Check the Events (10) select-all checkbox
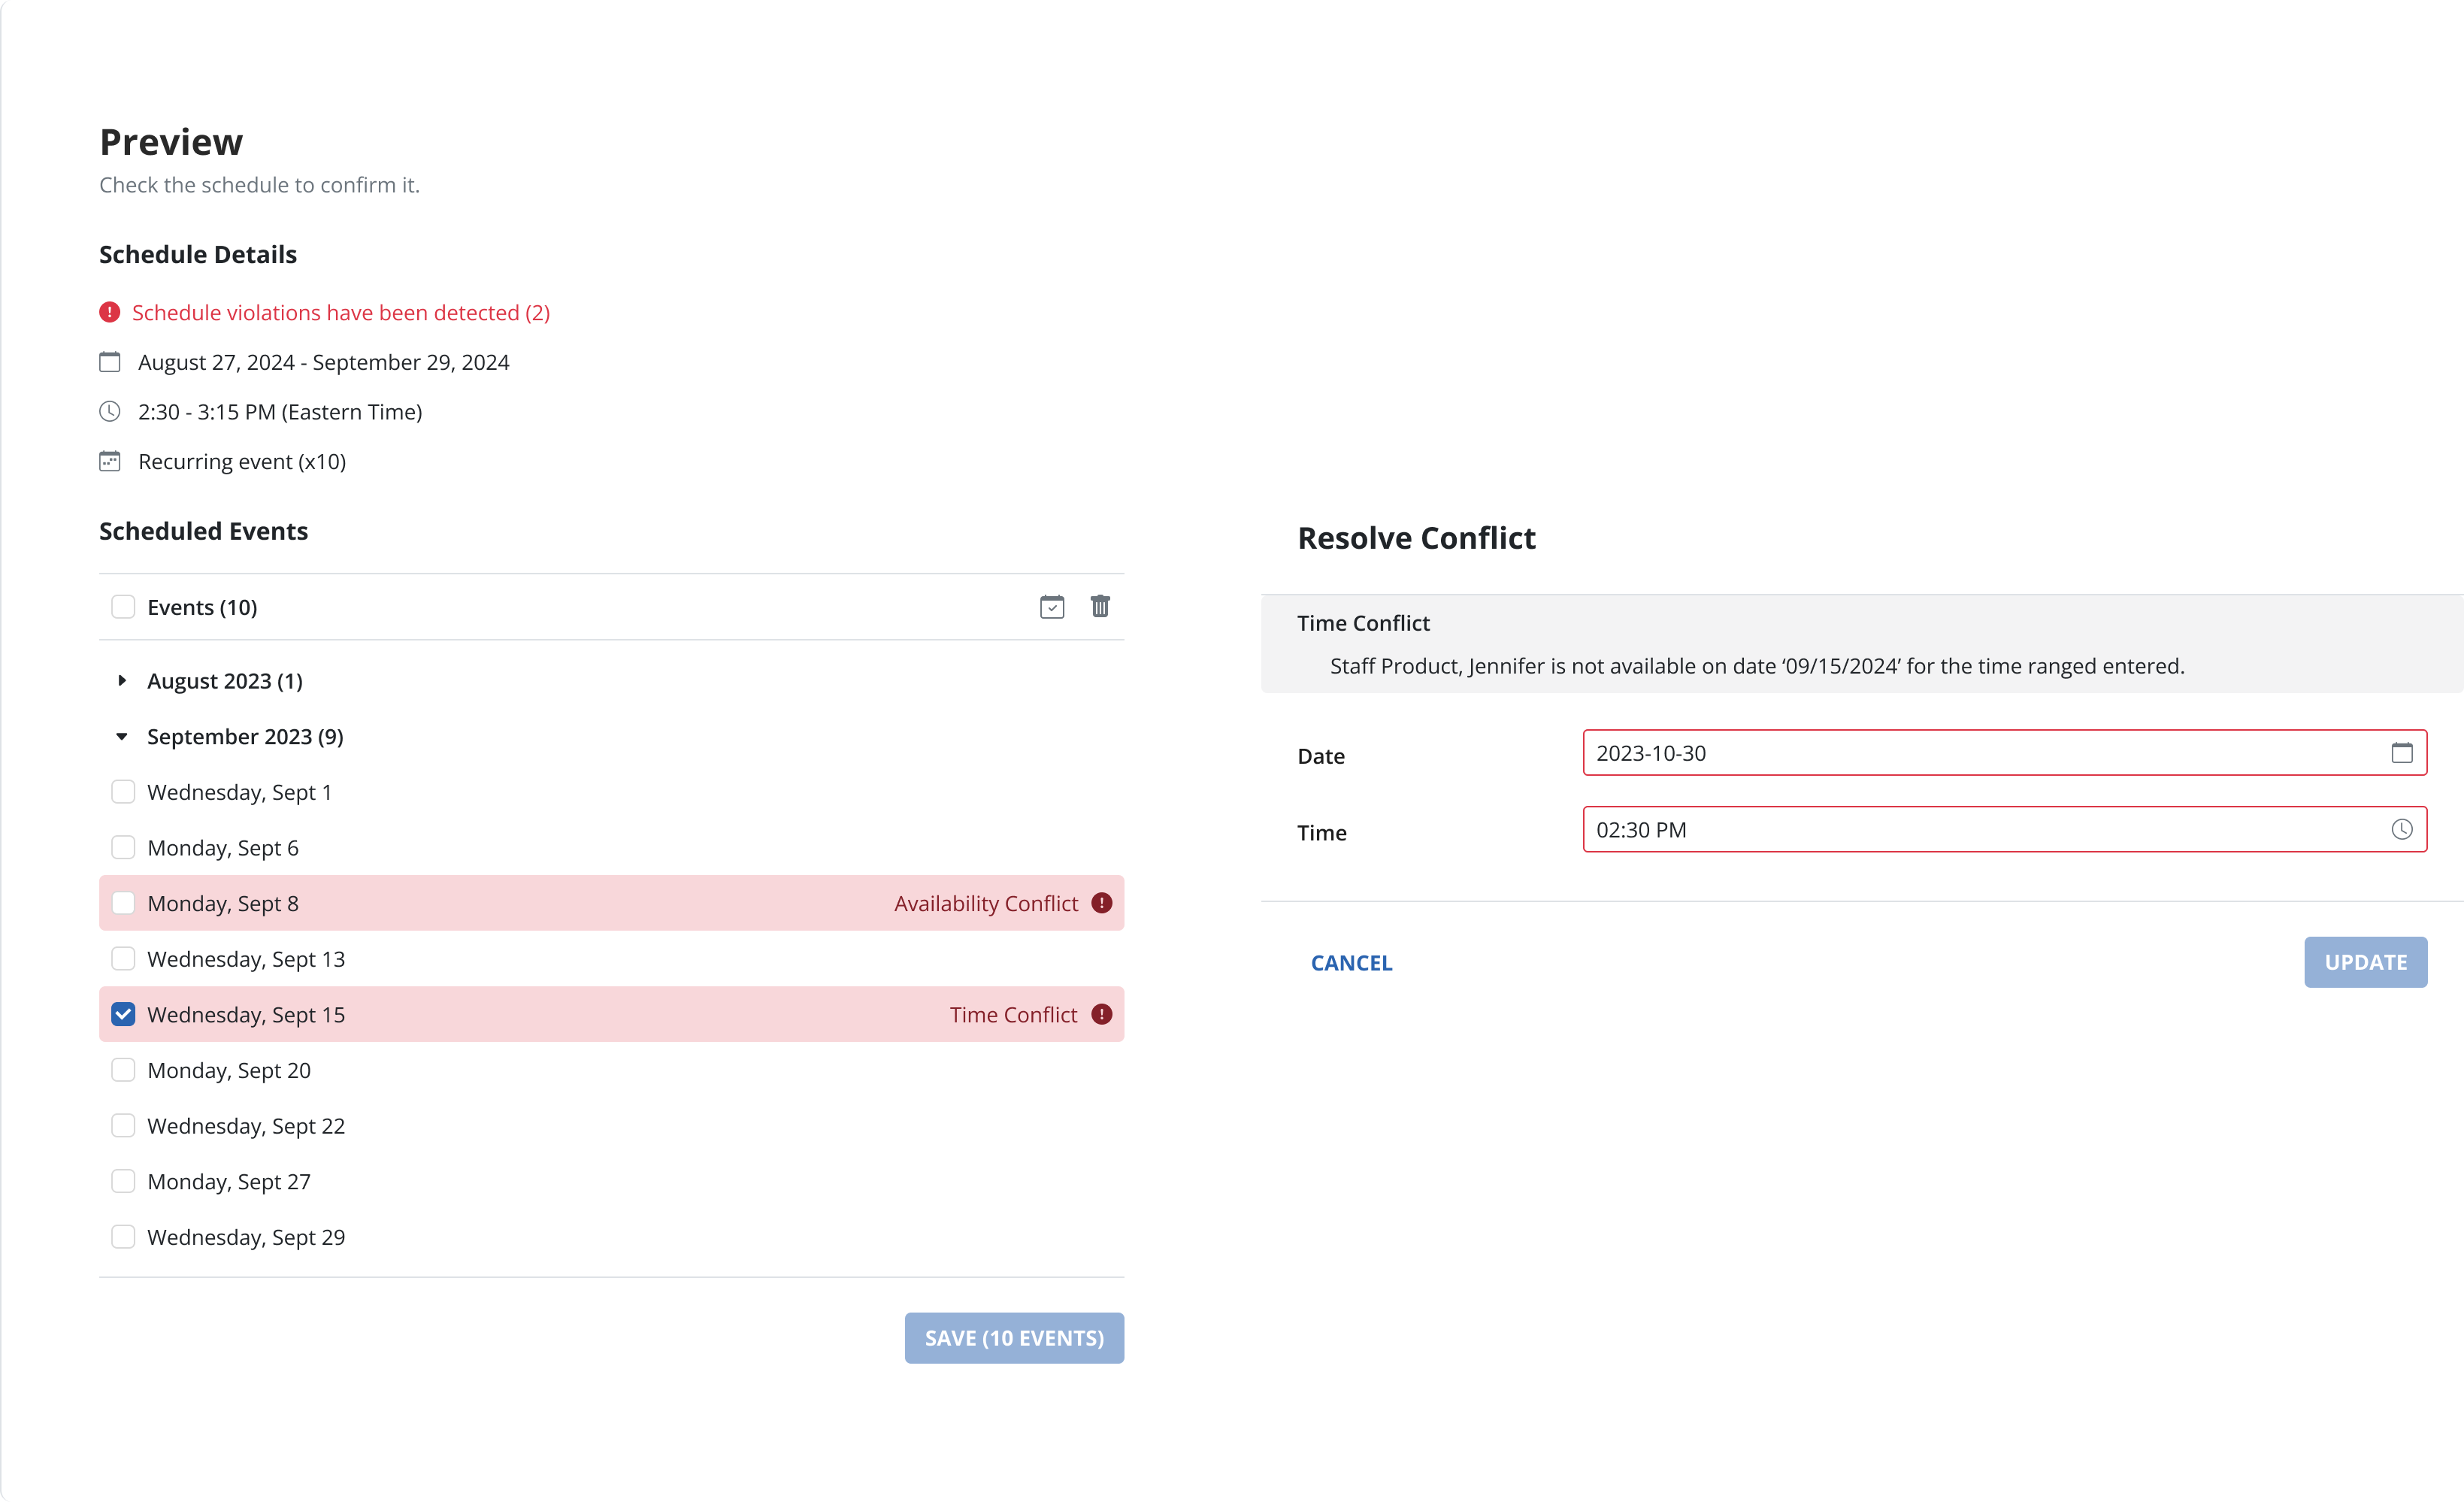This screenshot has height=1502, width=2464. (x=123, y=607)
